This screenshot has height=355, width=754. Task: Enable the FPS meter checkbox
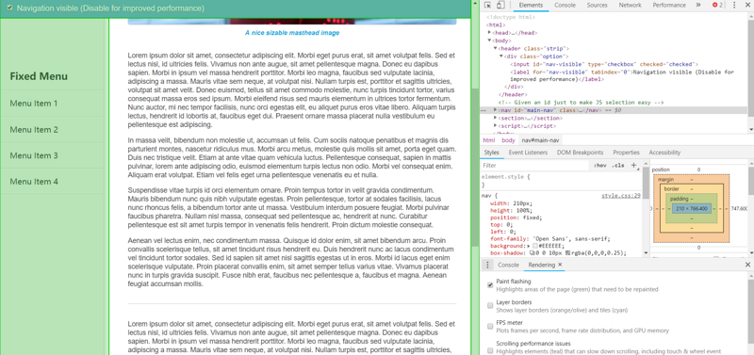(x=490, y=326)
